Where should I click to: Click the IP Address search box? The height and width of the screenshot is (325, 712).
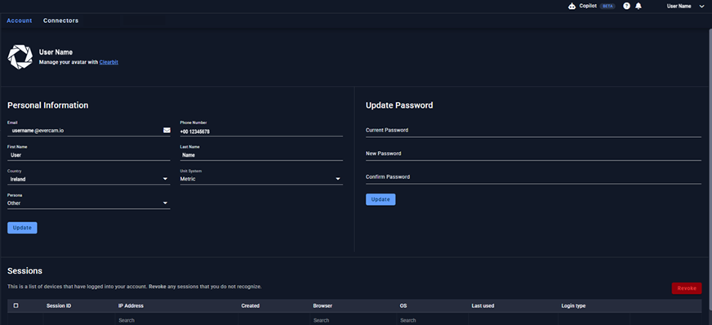(x=176, y=320)
